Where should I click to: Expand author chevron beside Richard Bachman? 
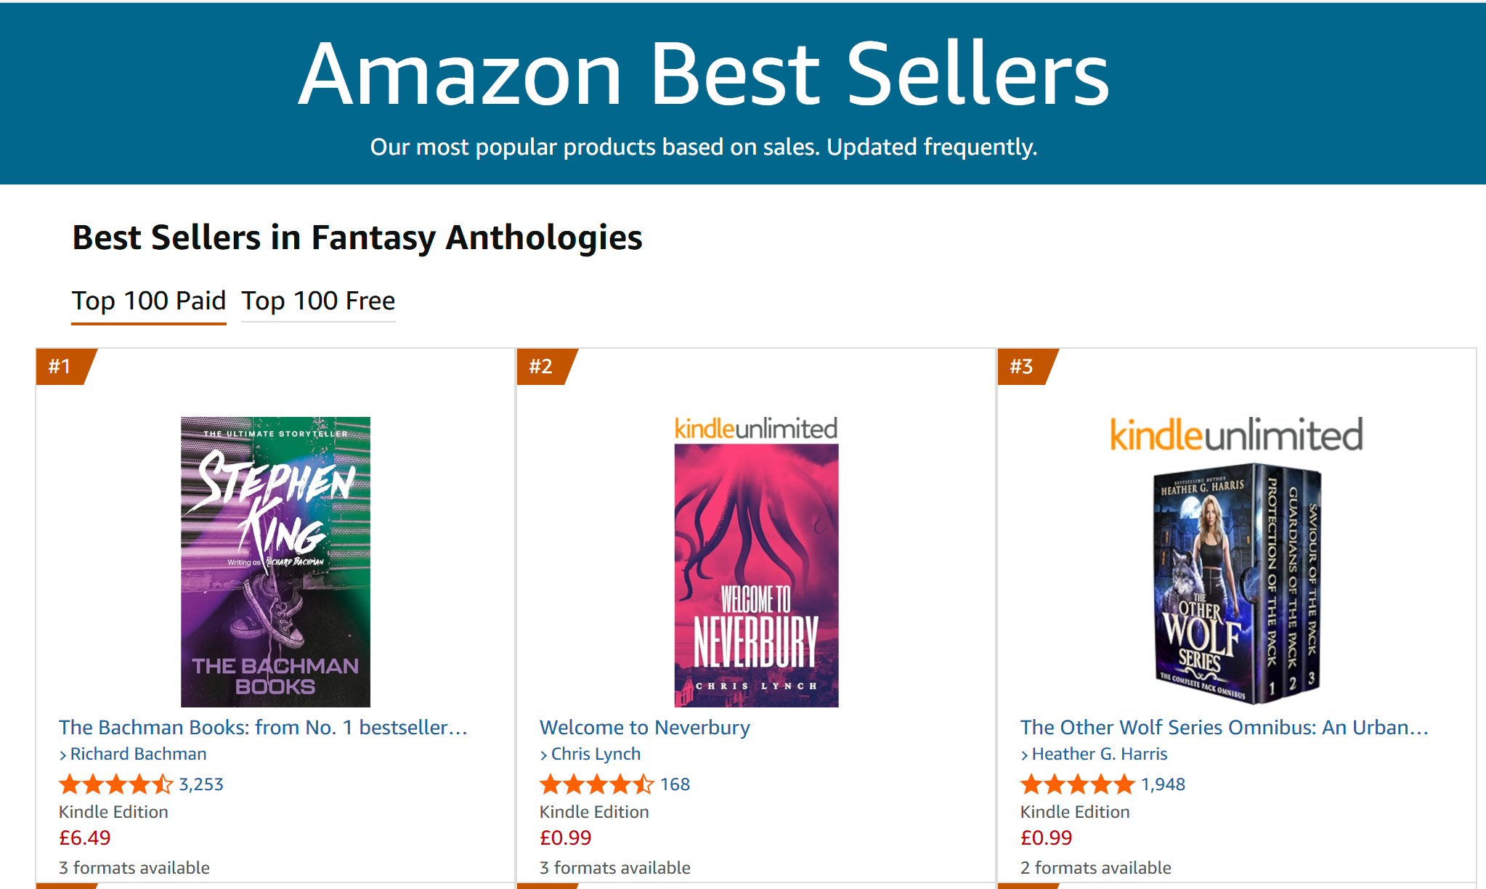pos(63,755)
